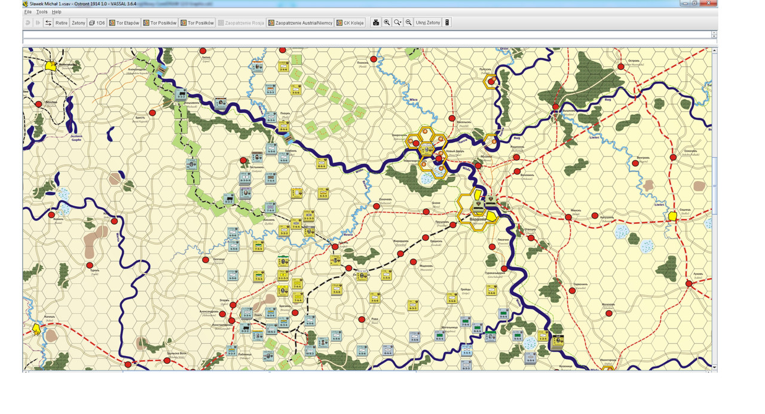Zoom in on the map
The image size is (765, 414).
[x=387, y=23]
